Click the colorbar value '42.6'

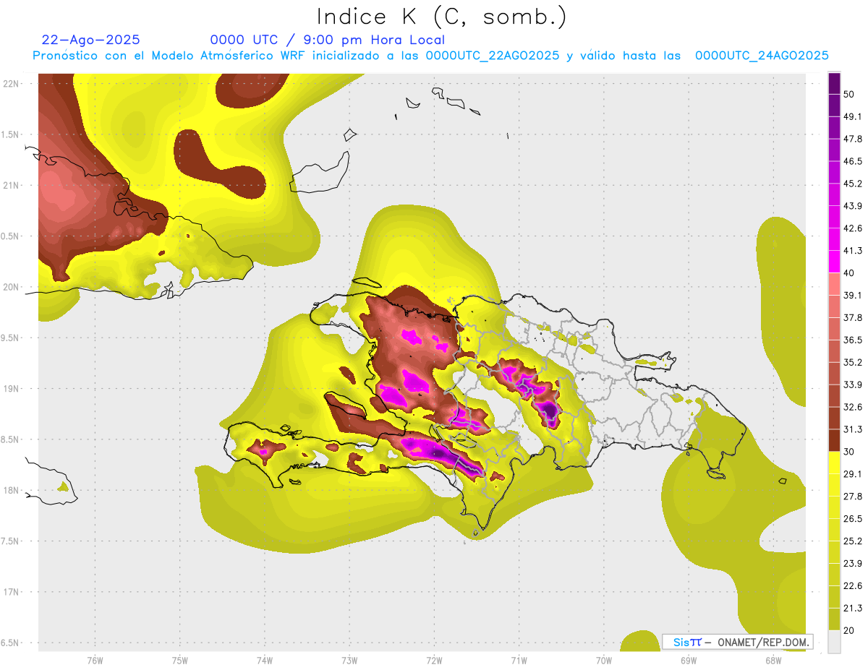point(853,228)
